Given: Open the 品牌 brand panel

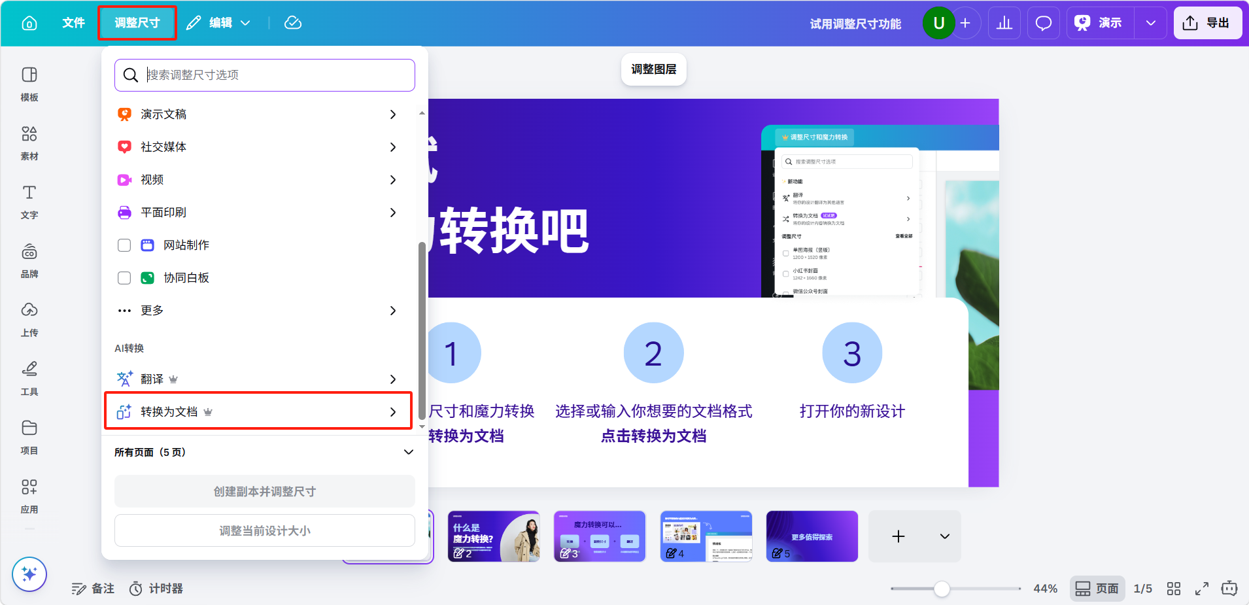Looking at the screenshot, I should [29, 260].
